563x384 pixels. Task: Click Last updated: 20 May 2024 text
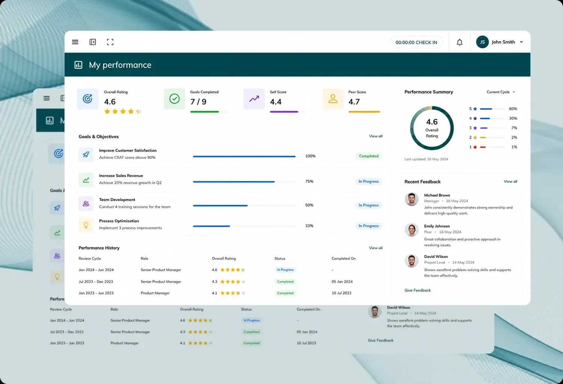(426, 159)
